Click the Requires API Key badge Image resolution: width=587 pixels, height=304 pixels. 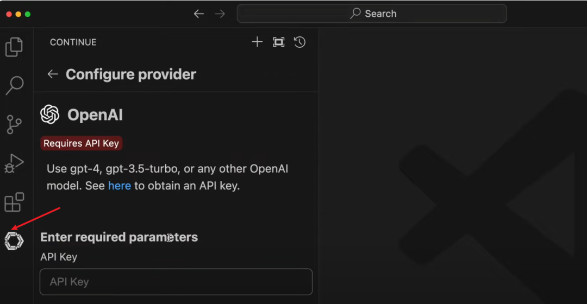click(82, 143)
